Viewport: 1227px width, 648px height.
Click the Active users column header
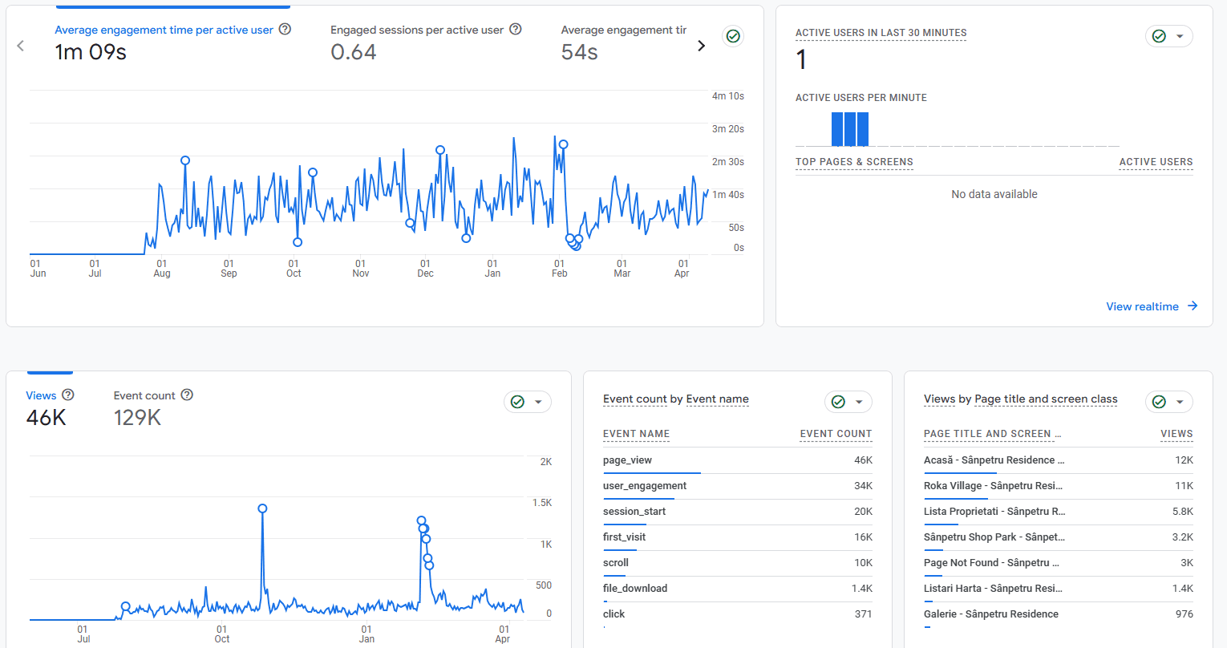coord(1156,162)
